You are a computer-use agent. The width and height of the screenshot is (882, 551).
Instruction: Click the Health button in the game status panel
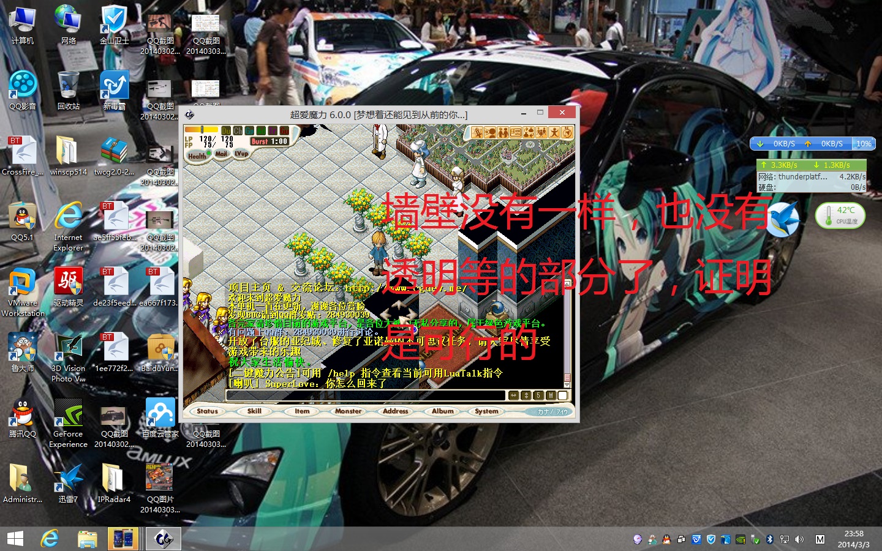(197, 156)
